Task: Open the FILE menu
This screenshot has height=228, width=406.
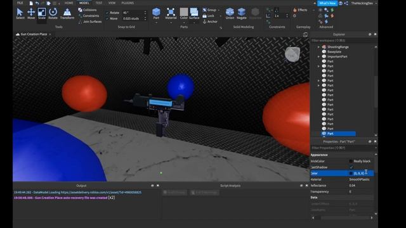Action: pyautogui.click(x=20, y=3)
